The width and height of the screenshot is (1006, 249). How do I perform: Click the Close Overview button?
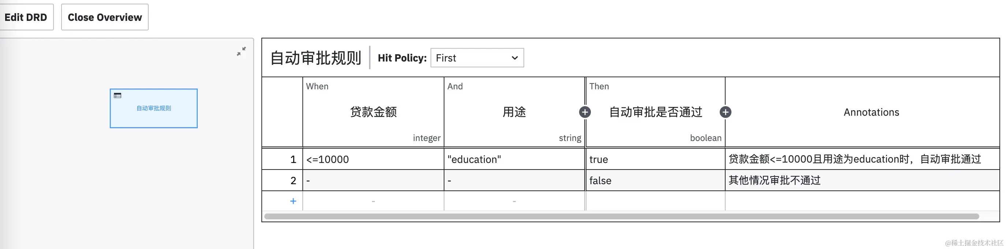pos(105,17)
